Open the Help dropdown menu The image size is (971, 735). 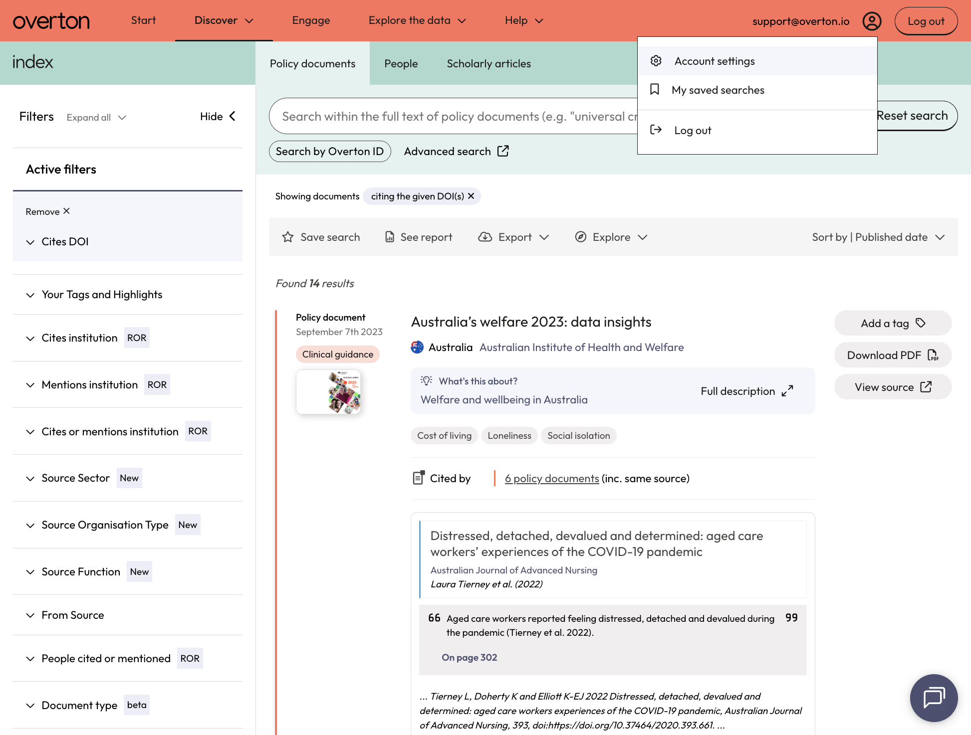pos(524,20)
